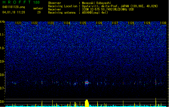Click the Receiving antenna label
The width and height of the screenshot is (169, 107).
[x=62, y=13]
